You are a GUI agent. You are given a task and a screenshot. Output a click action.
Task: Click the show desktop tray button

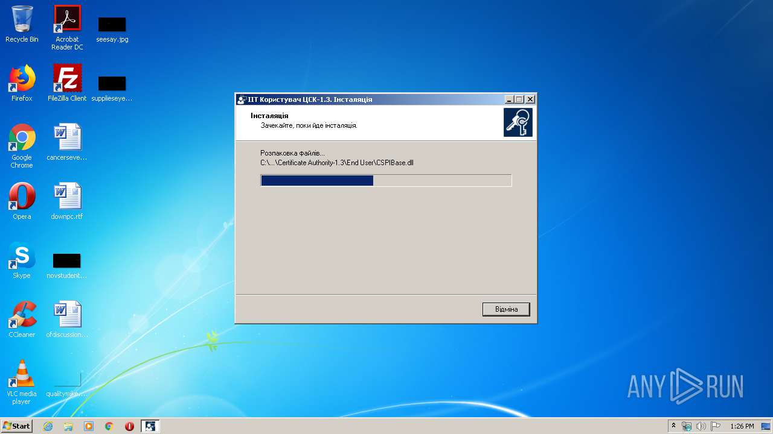[x=767, y=426]
